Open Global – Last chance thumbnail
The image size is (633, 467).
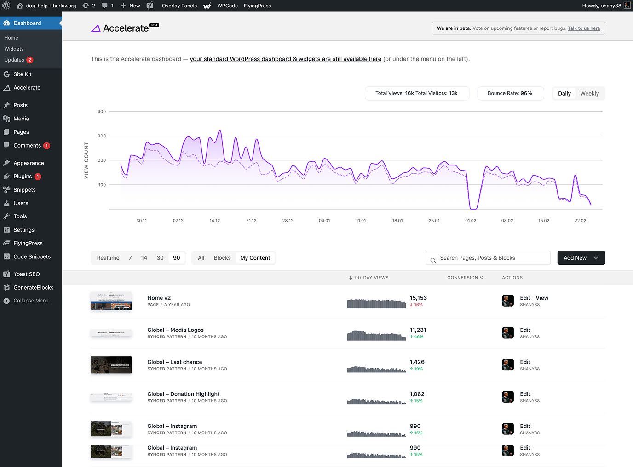(x=111, y=365)
